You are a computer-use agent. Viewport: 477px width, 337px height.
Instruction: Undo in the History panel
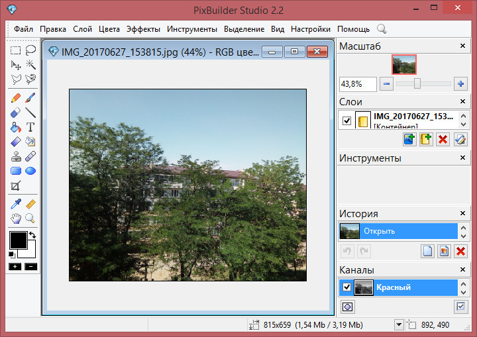coord(347,251)
